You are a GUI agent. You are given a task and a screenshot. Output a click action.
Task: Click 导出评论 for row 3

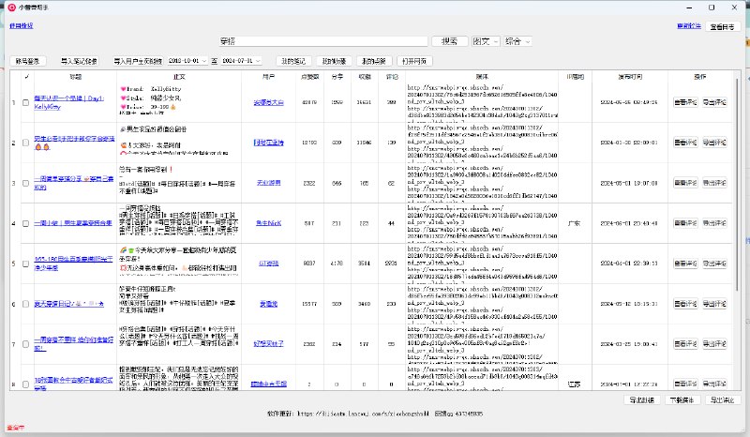714,183
